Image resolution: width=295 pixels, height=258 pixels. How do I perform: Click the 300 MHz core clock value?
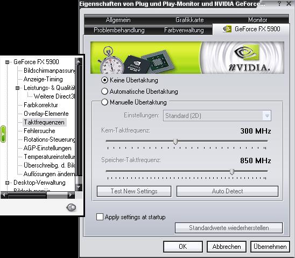pos(256,131)
